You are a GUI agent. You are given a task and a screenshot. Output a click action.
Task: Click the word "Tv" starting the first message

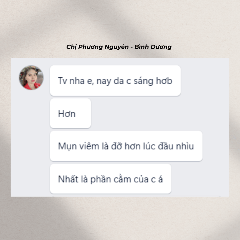62,81
